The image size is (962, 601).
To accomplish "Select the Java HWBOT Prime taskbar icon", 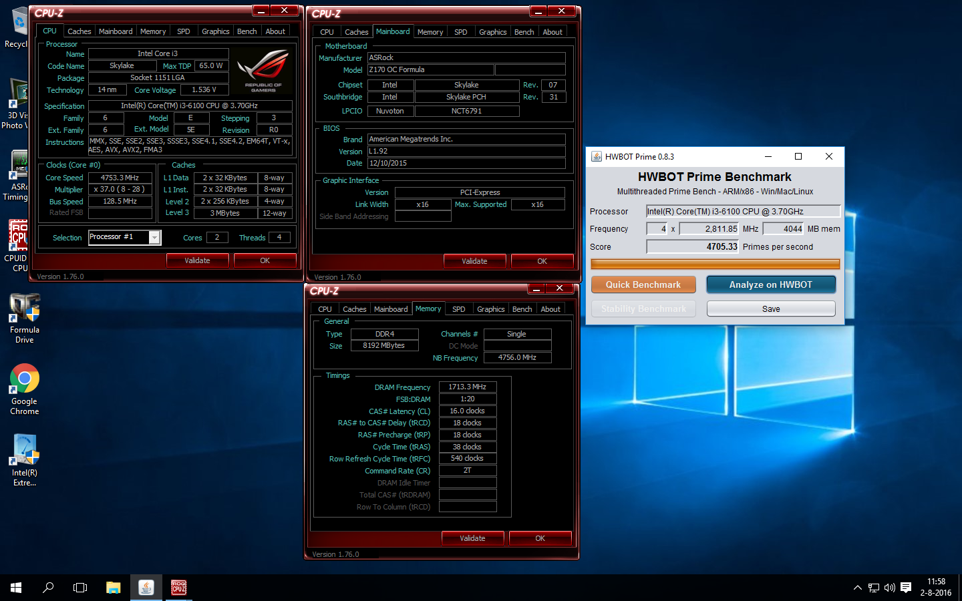I will pyautogui.click(x=146, y=588).
